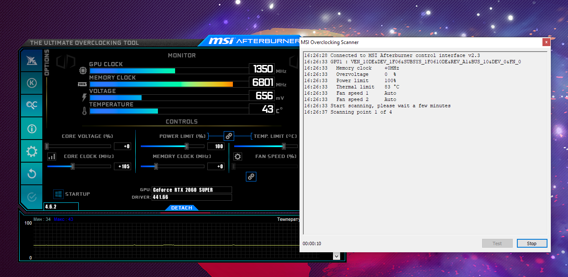Click the vertical OPTIONS label
Screen dimensions: 568x277
(46, 62)
